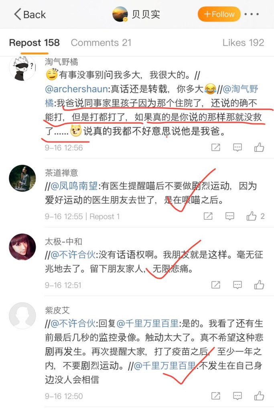
Task: Share 太极-中和's repost
Action: (x=216, y=285)
